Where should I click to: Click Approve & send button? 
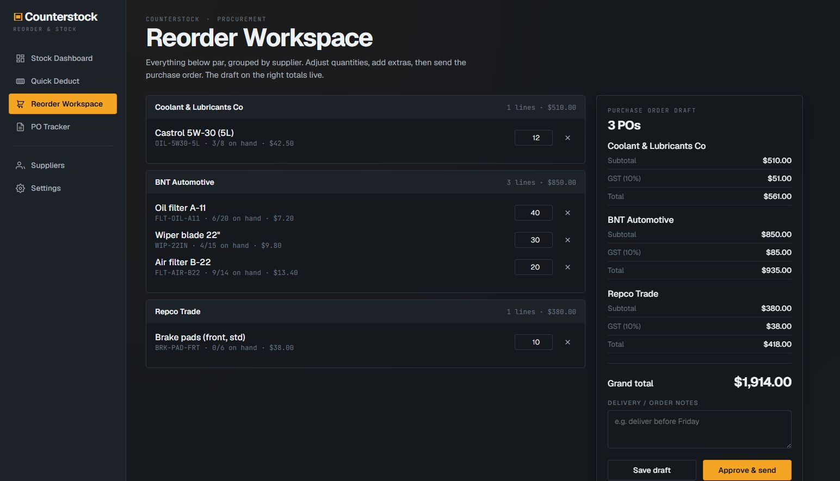[747, 470]
